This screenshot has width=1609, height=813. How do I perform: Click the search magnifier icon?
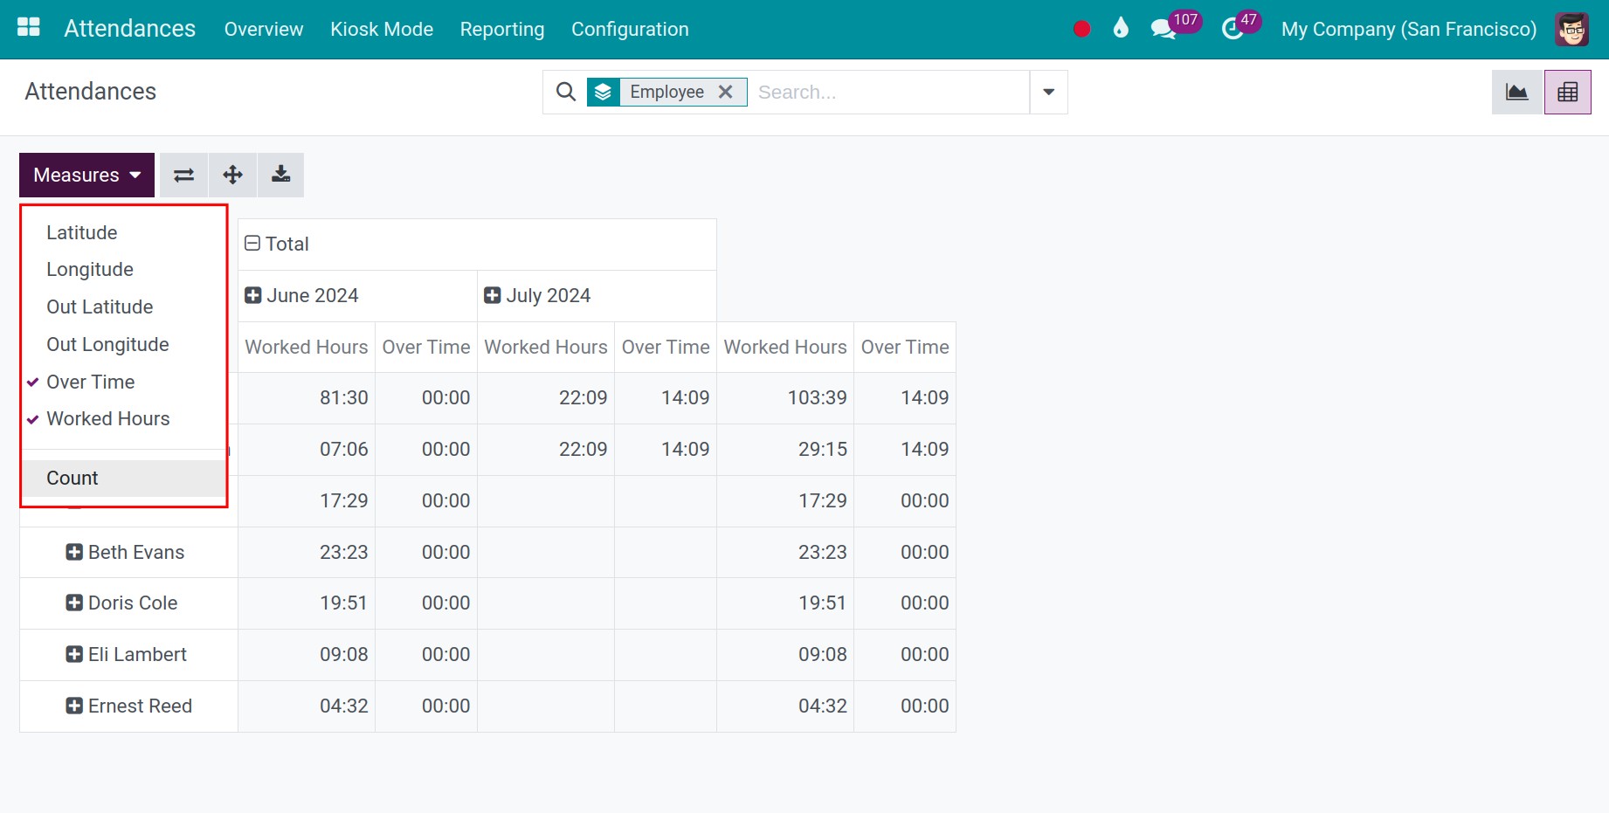(x=566, y=92)
